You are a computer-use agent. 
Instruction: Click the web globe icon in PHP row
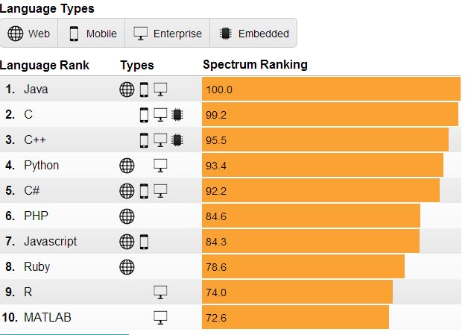click(127, 216)
